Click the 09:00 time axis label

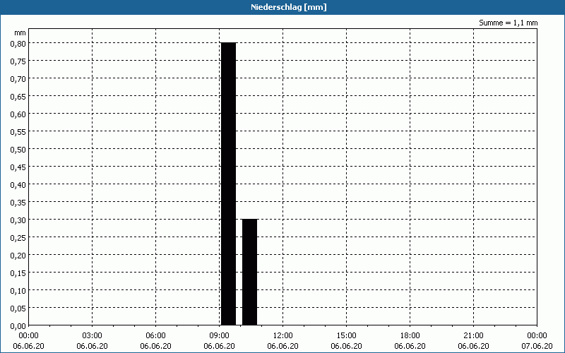[219, 336]
